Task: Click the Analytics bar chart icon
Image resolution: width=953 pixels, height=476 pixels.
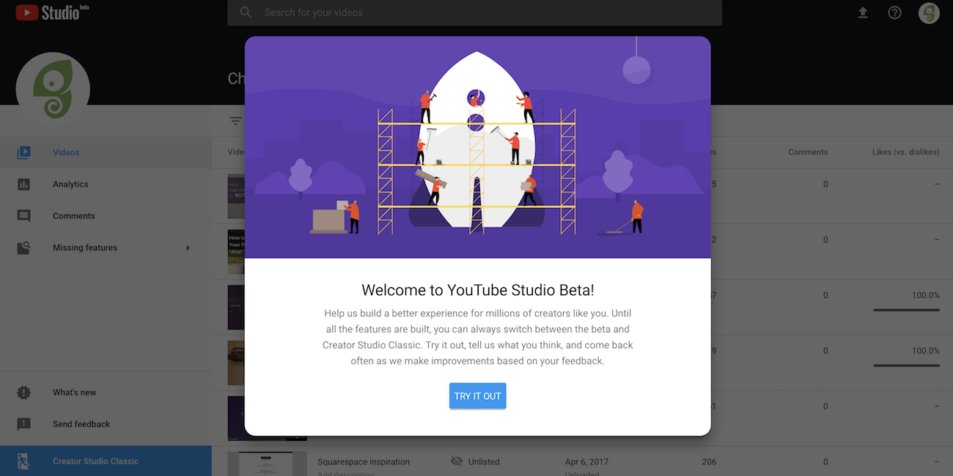Action: (23, 185)
